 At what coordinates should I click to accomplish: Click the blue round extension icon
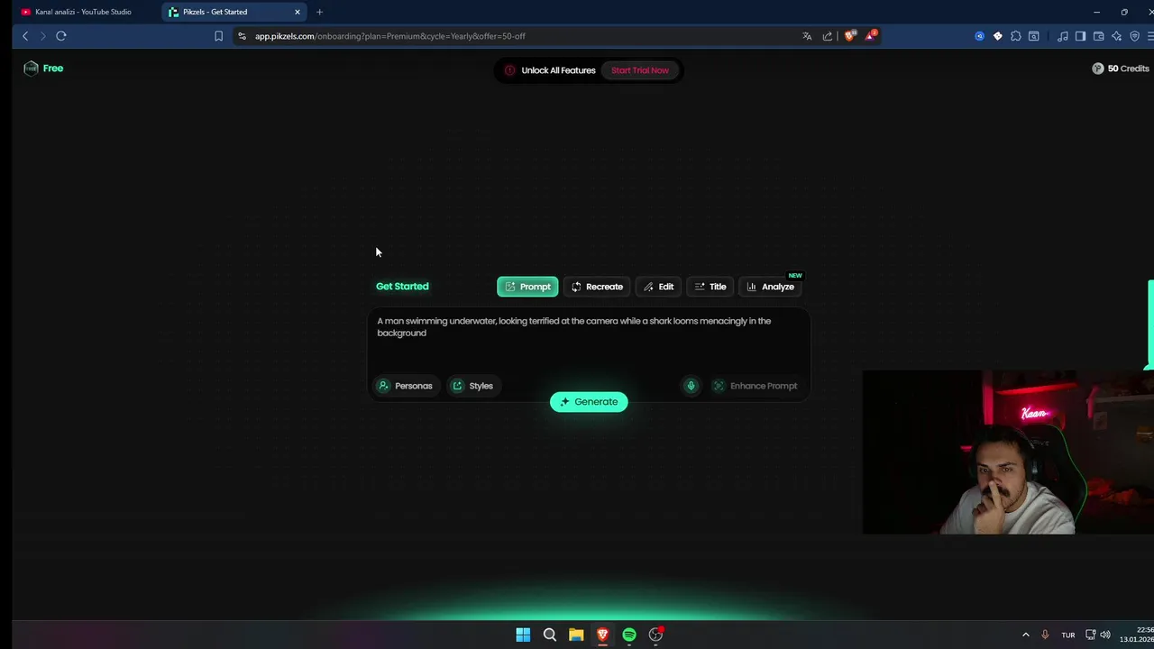pos(979,36)
